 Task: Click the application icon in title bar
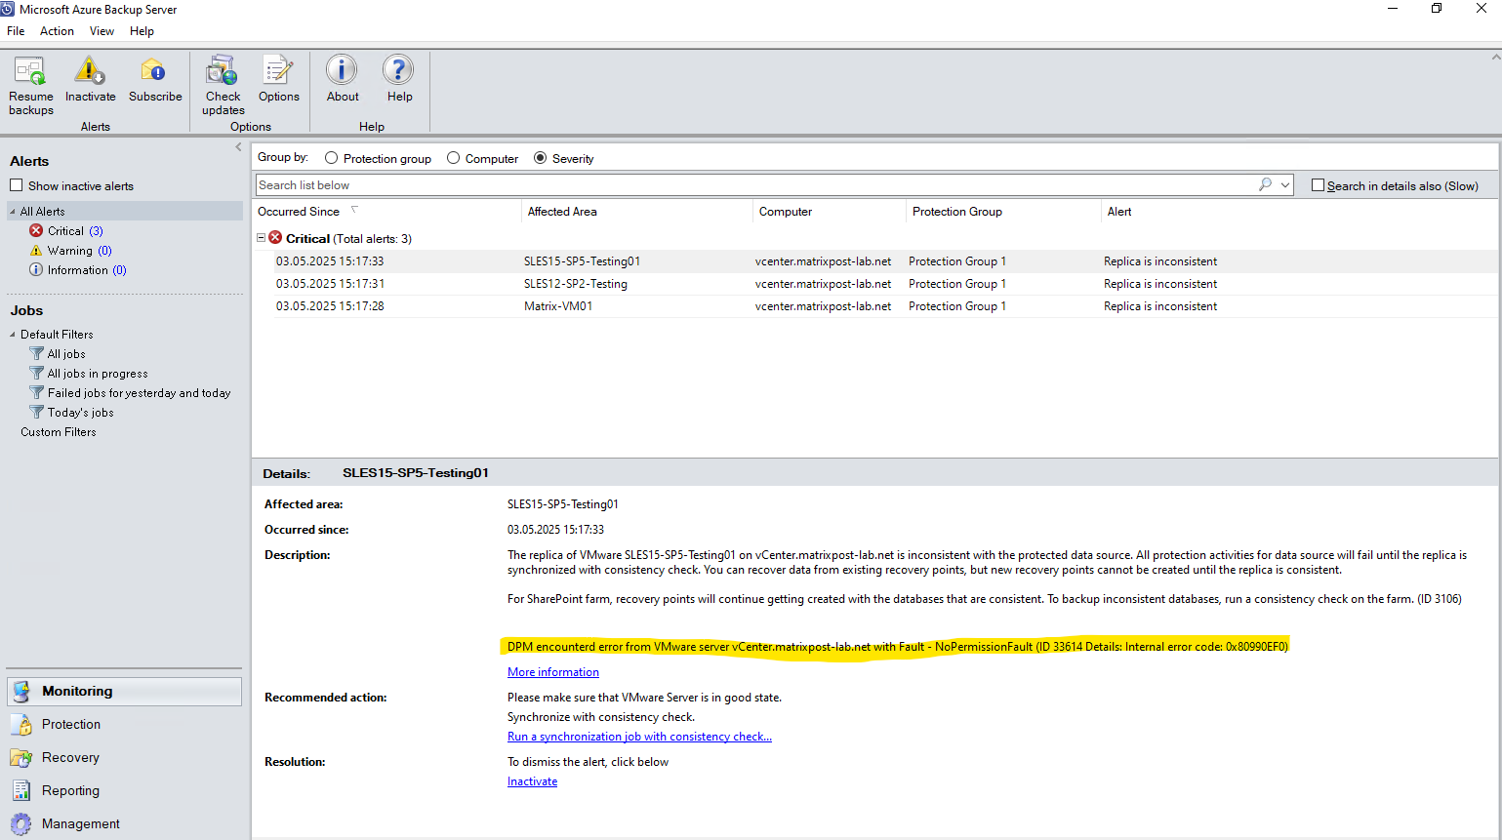[x=8, y=9]
